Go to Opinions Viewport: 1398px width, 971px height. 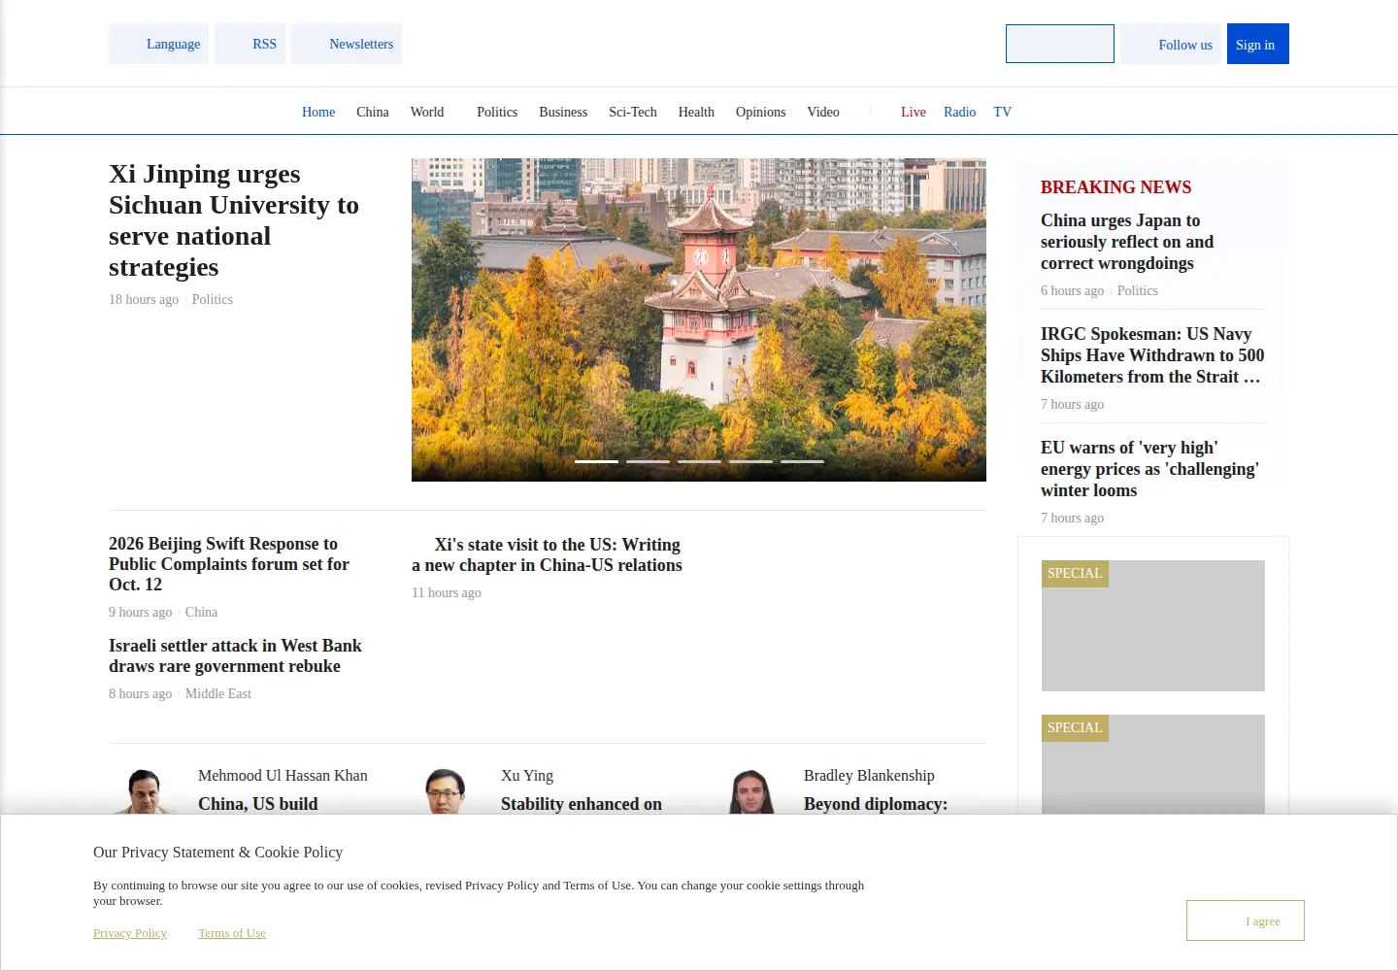tap(761, 112)
